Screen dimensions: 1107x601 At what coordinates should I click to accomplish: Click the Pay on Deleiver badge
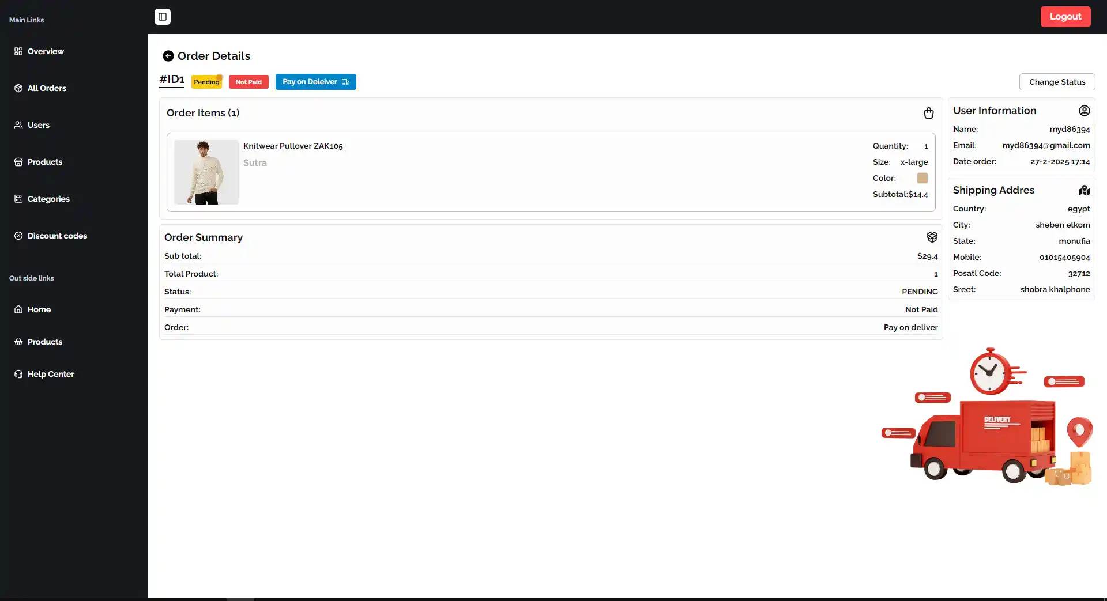click(315, 82)
